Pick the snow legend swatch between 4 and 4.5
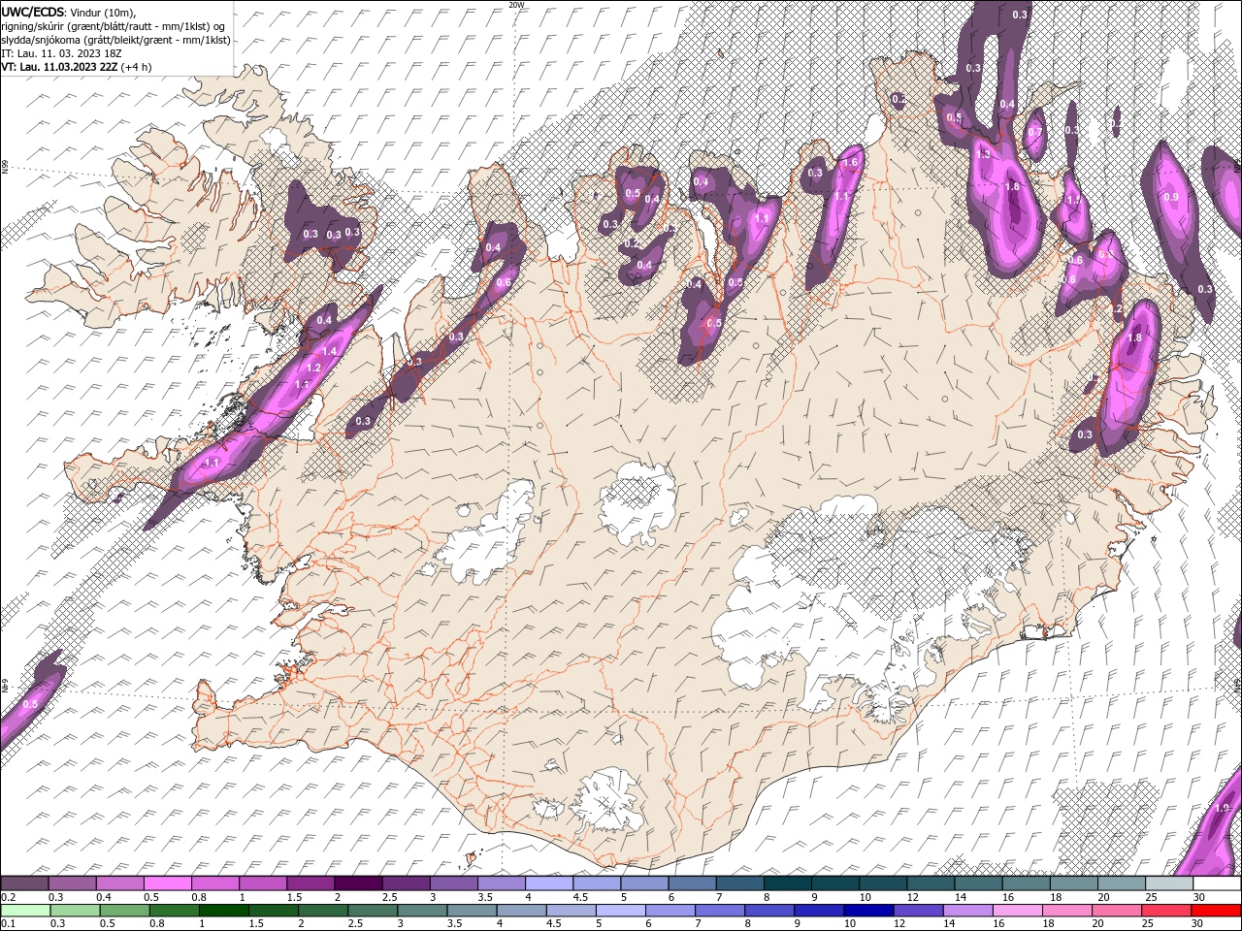The height and width of the screenshot is (931, 1242). 549,883
